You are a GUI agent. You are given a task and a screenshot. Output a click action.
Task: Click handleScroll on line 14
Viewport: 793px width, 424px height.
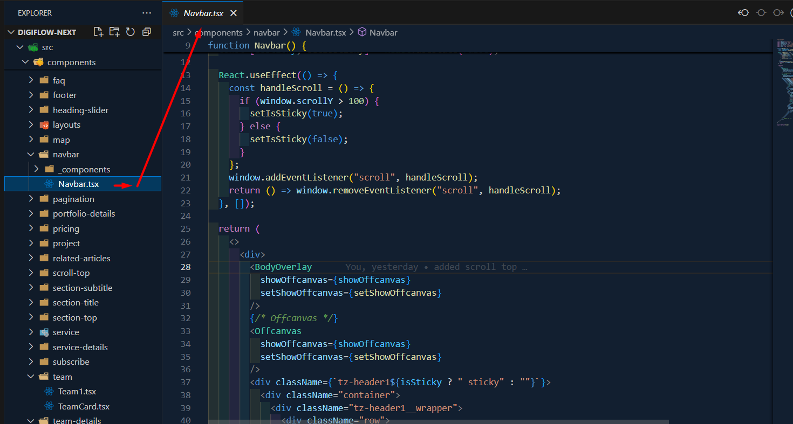[x=291, y=88]
